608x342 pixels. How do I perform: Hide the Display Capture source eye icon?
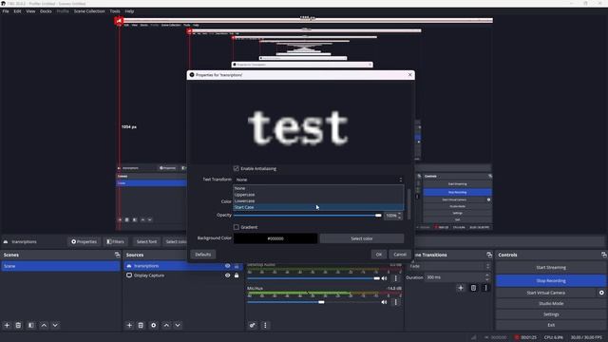click(228, 275)
